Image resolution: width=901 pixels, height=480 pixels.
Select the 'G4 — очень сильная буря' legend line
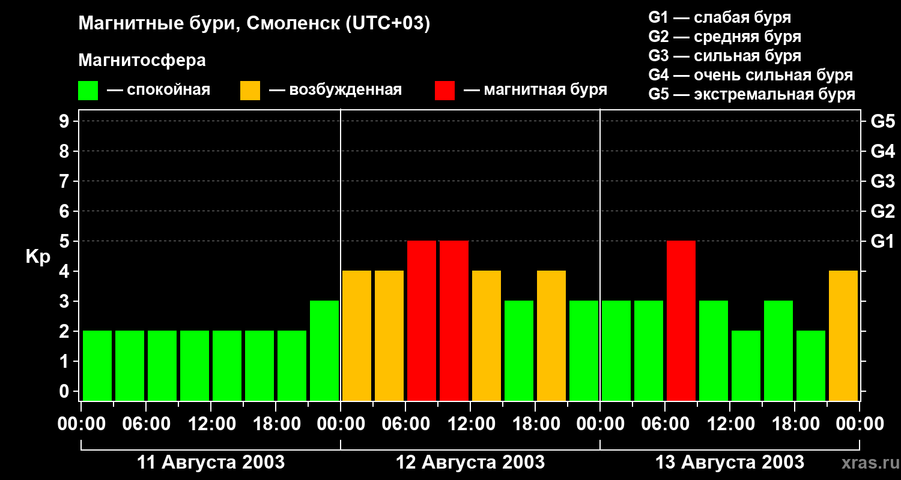click(x=751, y=75)
